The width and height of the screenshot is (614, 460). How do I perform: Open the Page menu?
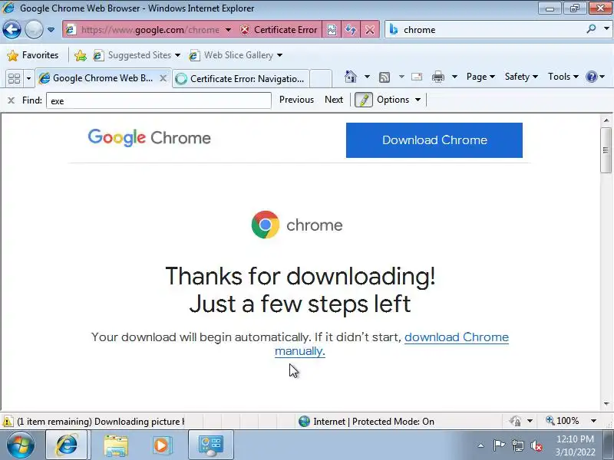pos(481,77)
